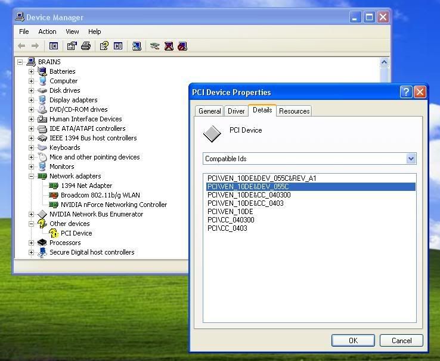This screenshot has width=440, height=361.
Task: Scan for hardware changes toolbar icon
Action: (x=137, y=46)
